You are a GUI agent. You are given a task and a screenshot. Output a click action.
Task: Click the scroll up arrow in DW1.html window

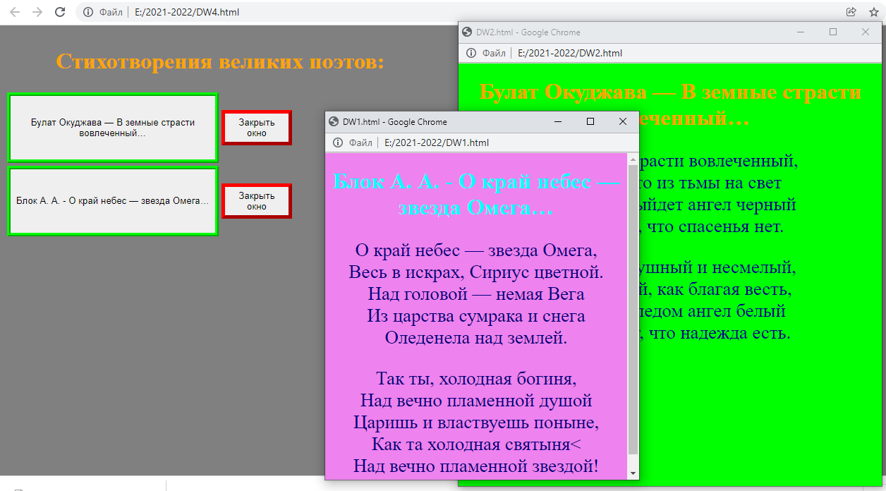click(x=633, y=159)
